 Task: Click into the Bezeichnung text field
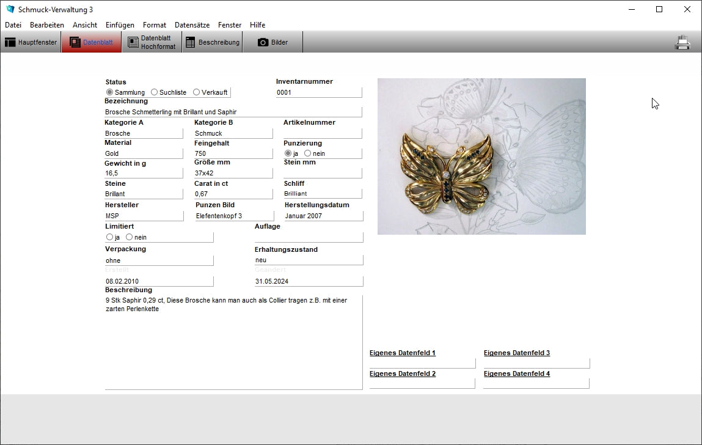point(232,112)
